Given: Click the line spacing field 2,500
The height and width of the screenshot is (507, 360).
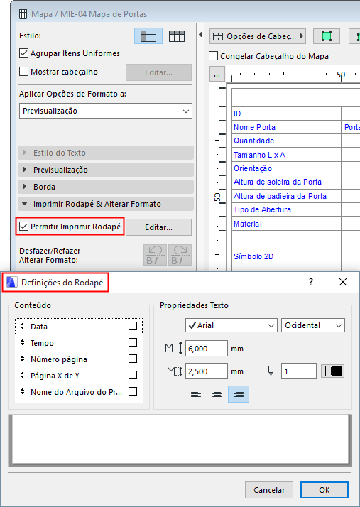Looking at the screenshot, I should [x=207, y=371].
